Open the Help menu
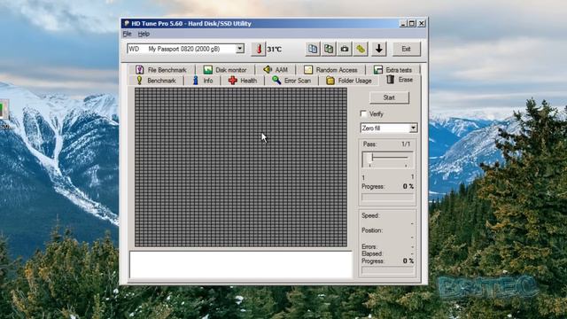This screenshot has width=567, height=319. [x=144, y=34]
